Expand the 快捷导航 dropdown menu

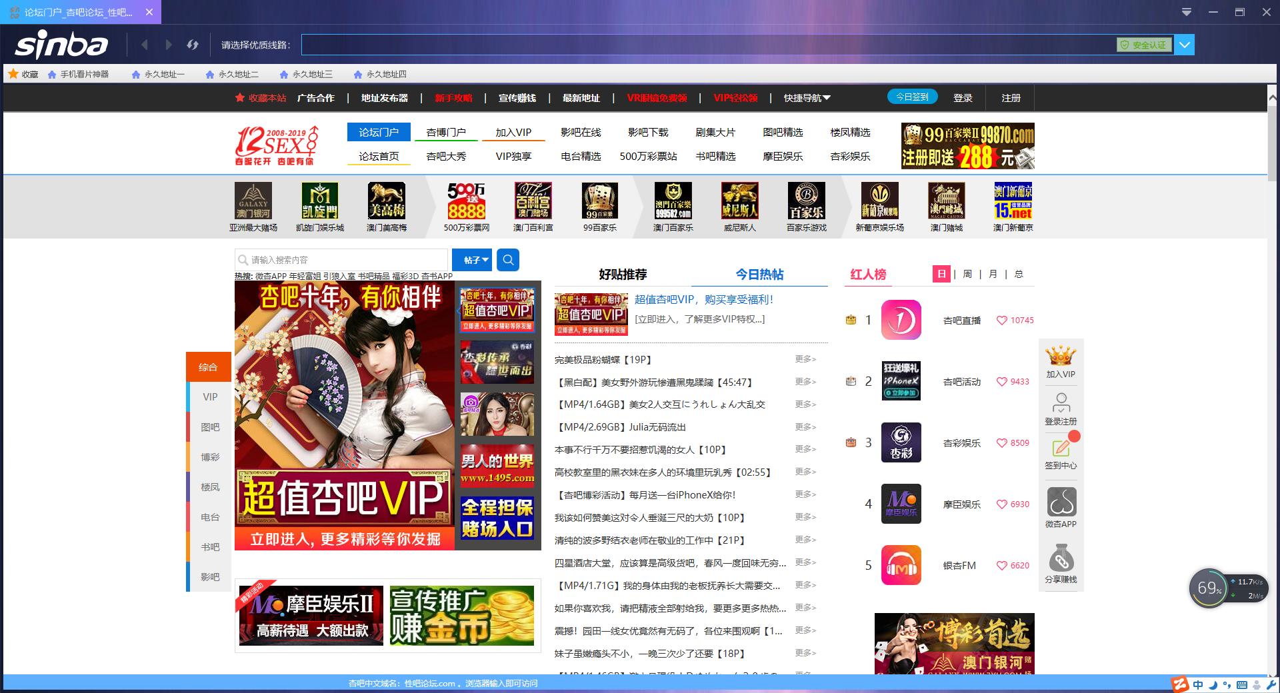807,98
